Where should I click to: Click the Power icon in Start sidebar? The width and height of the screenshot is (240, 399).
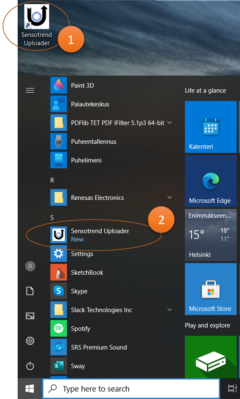[x=30, y=366]
